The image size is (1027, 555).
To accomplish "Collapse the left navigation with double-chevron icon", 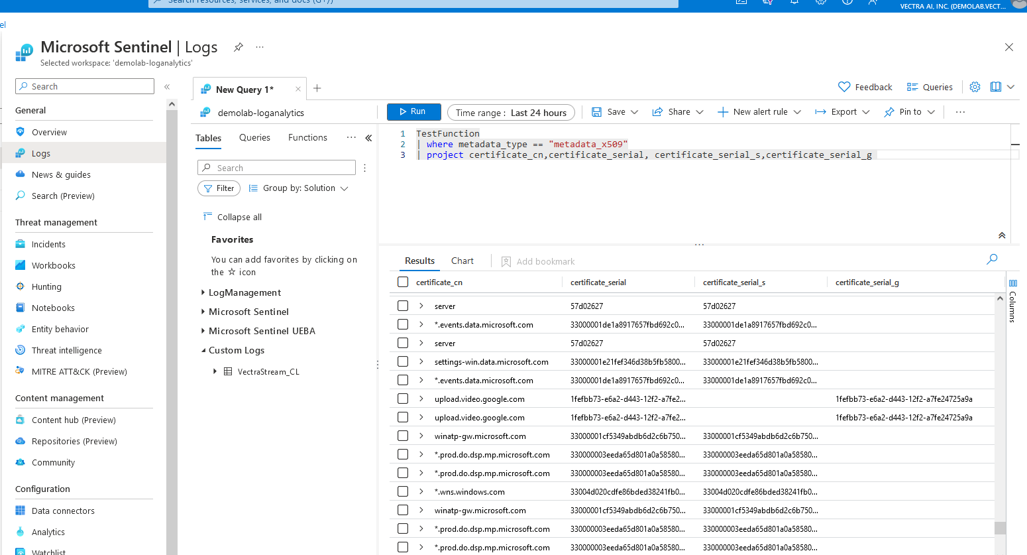I will pyautogui.click(x=167, y=87).
